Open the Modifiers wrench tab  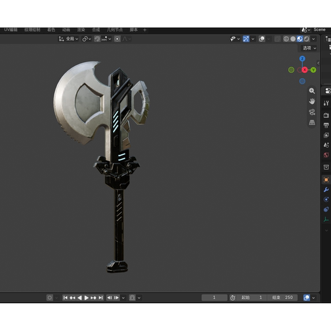(x=326, y=189)
